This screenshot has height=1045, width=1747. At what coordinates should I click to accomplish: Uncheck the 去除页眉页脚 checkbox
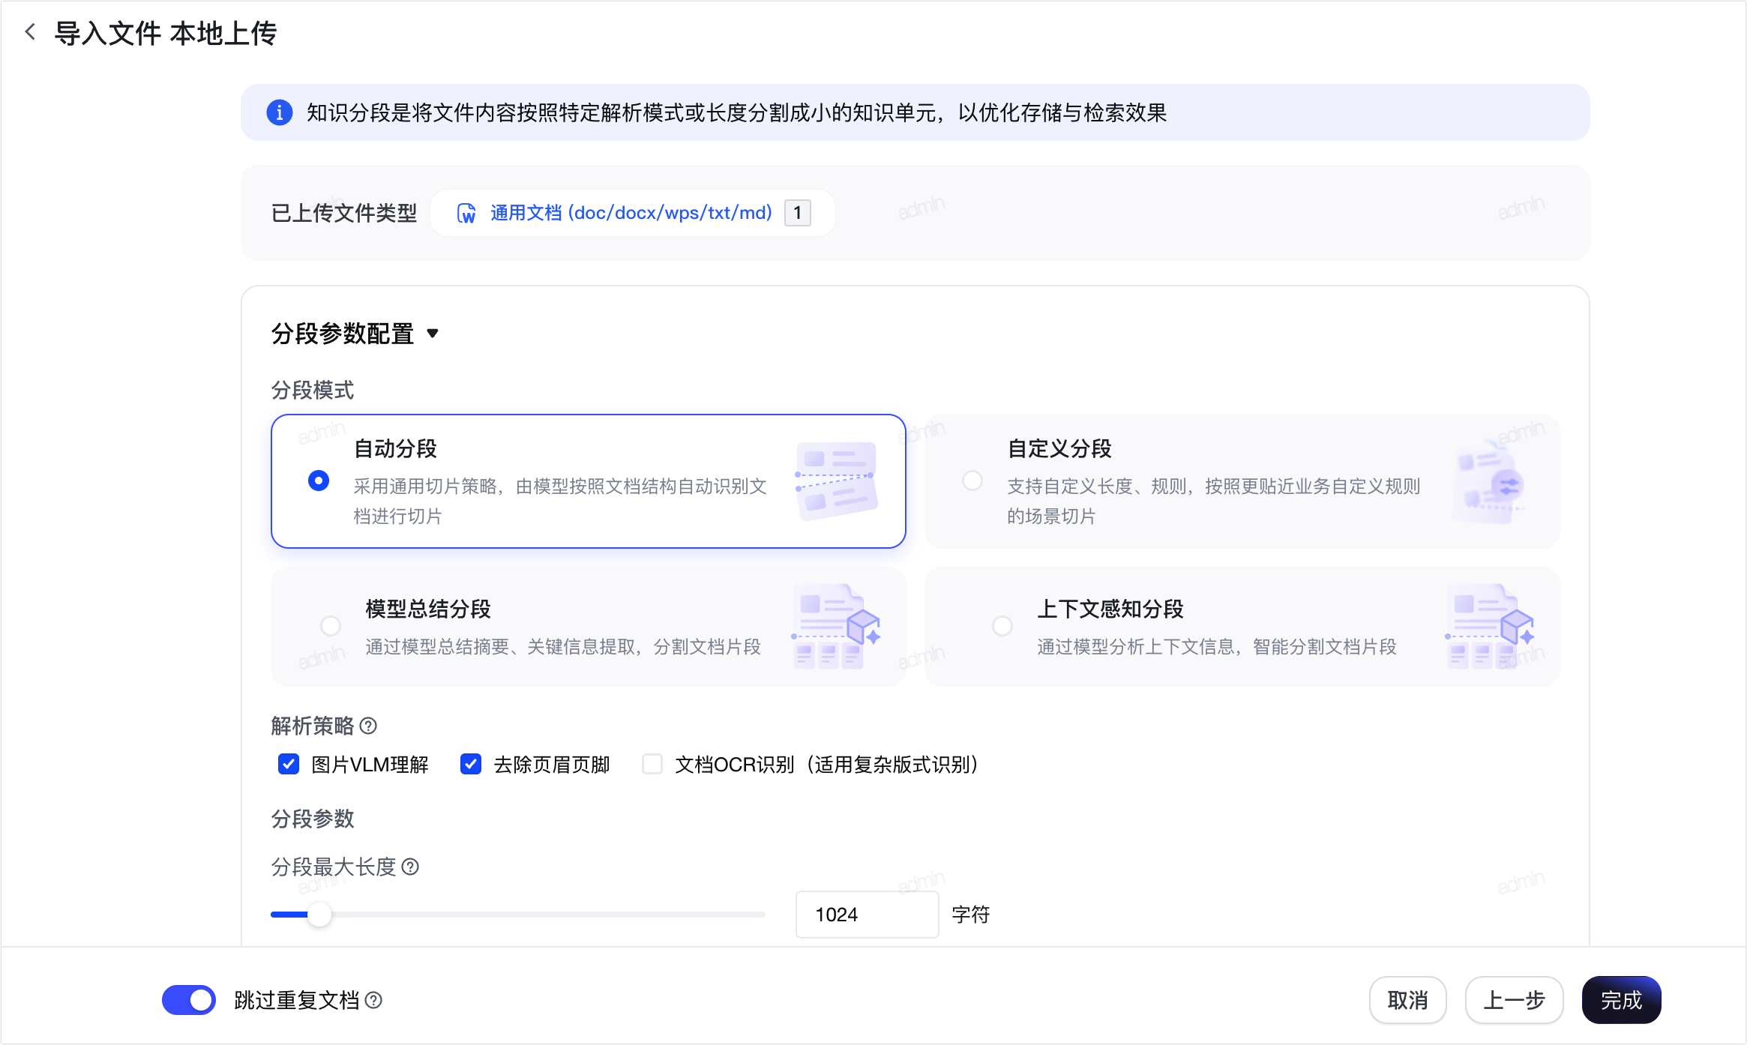coord(471,764)
